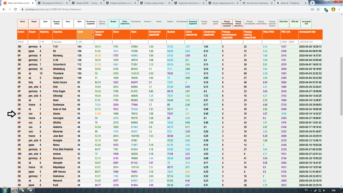Sort by 'Процент побед' column header
This screenshot has height=193, width=343.
click(x=102, y=33)
